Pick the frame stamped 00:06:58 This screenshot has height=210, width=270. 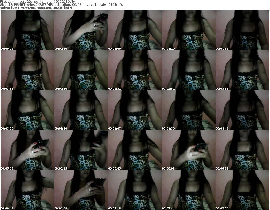(81, 190)
